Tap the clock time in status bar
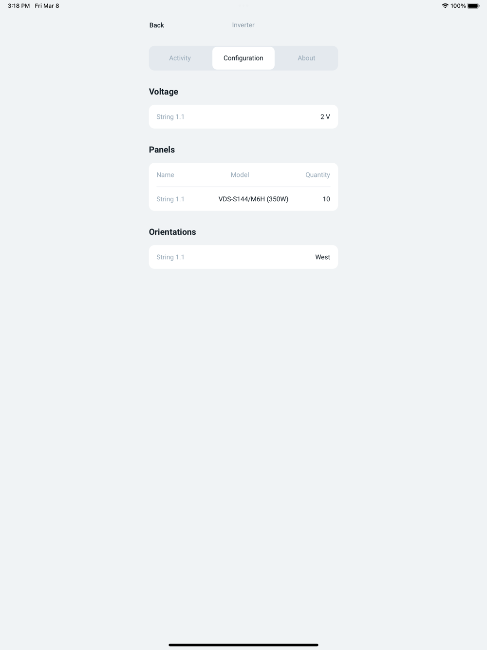This screenshot has width=487, height=650. pyautogui.click(x=19, y=6)
